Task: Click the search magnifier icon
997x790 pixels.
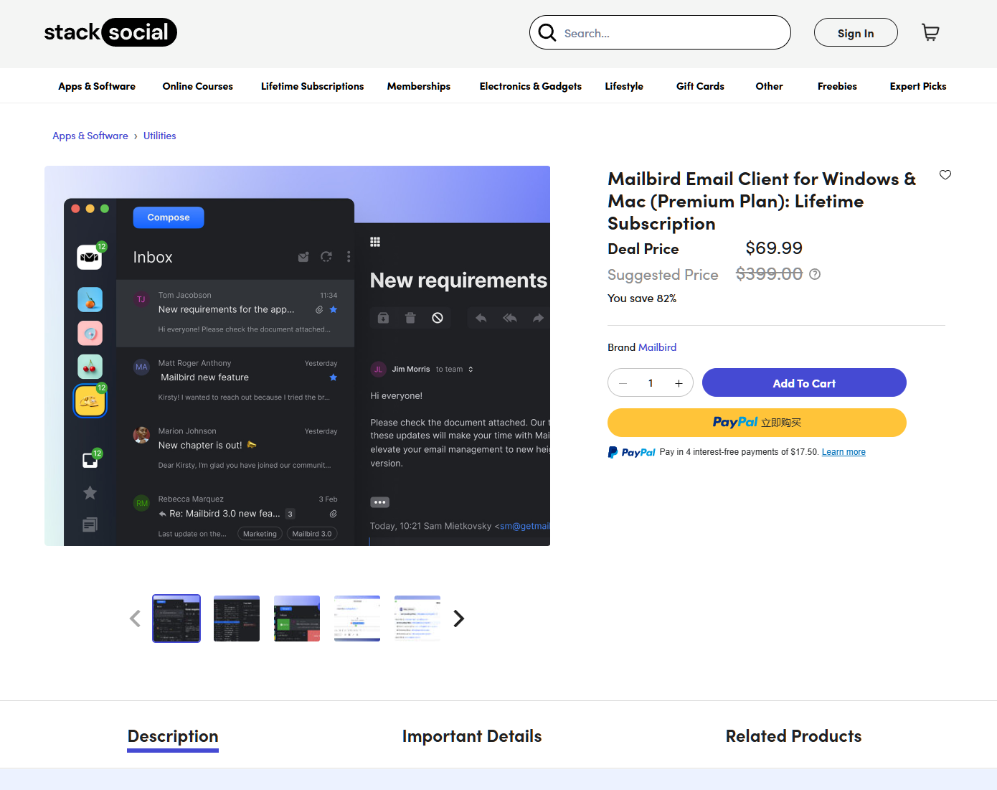Action: [547, 32]
